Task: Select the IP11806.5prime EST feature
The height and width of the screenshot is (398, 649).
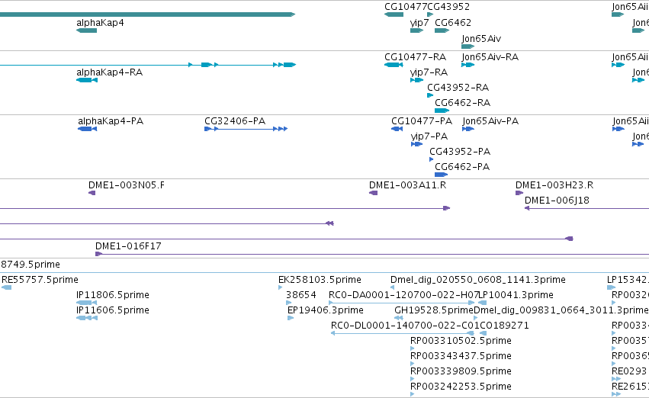Action: 87,303
